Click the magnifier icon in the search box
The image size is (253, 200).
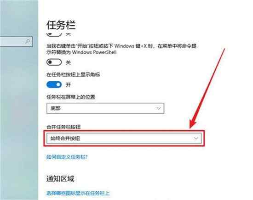coord(28,41)
